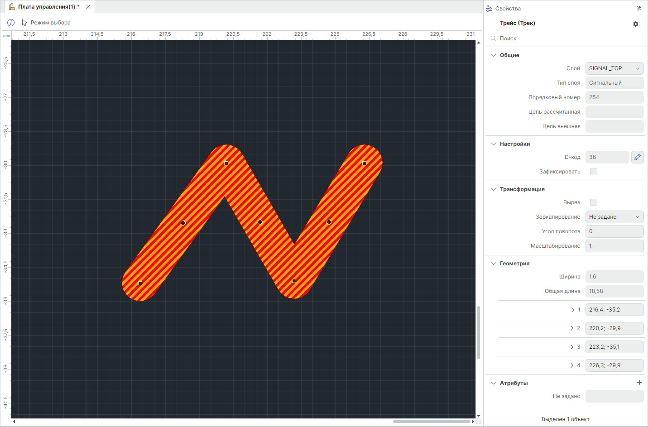Click the middle diamond handle on the track
This screenshot has height=427, width=648.
click(x=260, y=222)
